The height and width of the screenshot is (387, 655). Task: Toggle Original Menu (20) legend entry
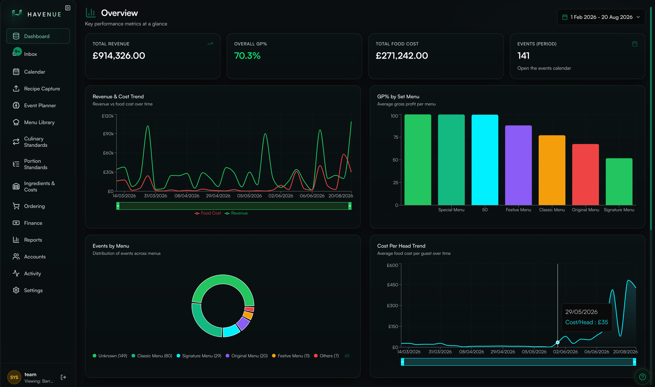[x=247, y=356]
